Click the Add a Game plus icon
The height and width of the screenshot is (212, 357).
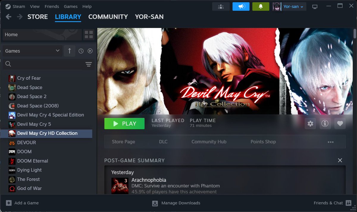pos(9,203)
